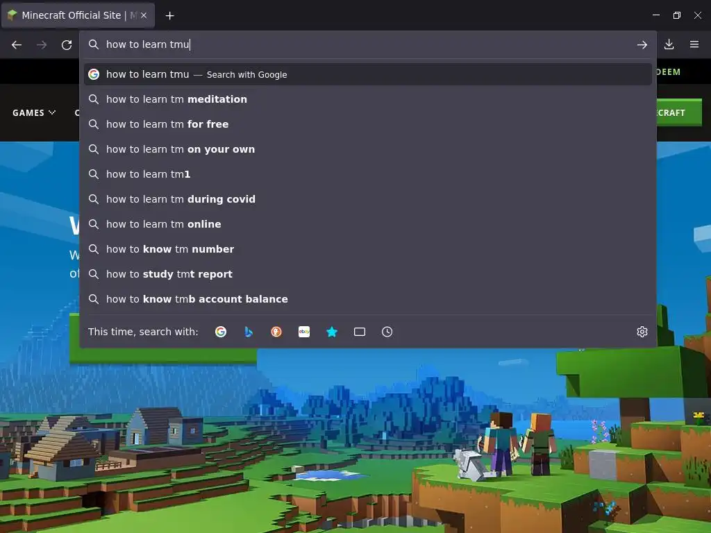Search this time with Bing icon
The width and height of the screenshot is (711, 533).
249,332
